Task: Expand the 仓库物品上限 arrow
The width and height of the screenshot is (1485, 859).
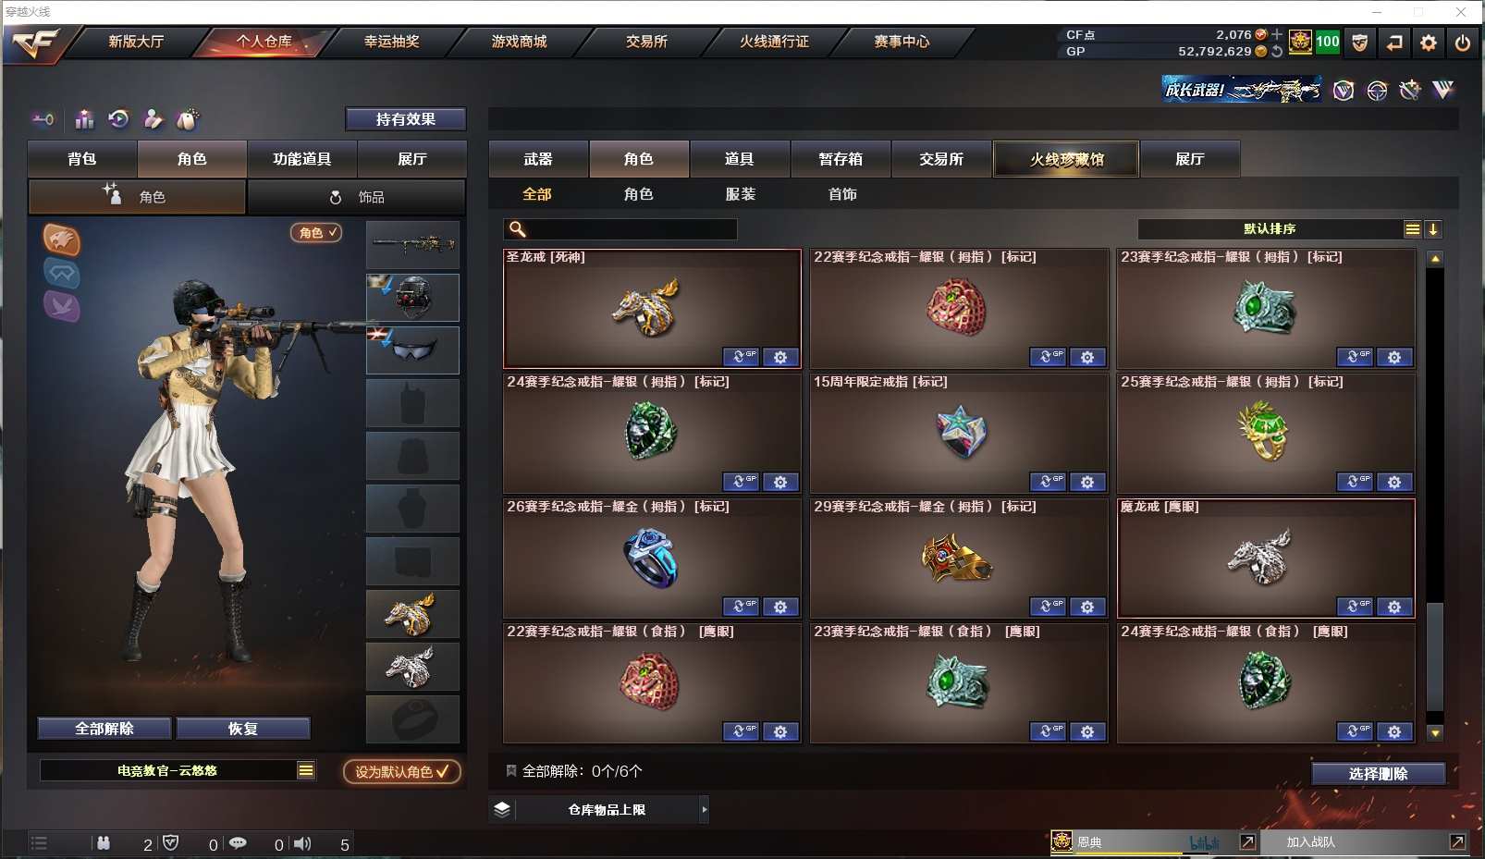Action: click(704, 809)
